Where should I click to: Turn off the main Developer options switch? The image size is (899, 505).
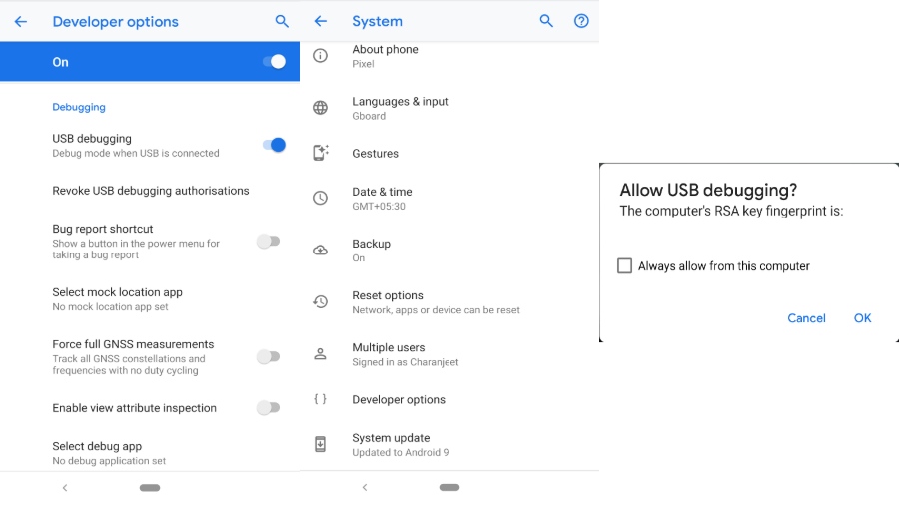273,62
